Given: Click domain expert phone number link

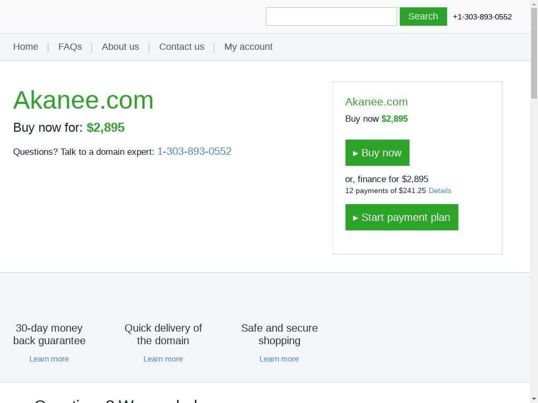Looking at the screenshot, I should pyautogui.click(x=194, y=152).
